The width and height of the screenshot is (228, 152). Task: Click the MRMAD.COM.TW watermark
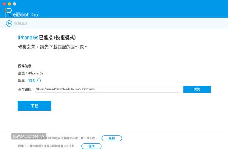click(28, 136)
